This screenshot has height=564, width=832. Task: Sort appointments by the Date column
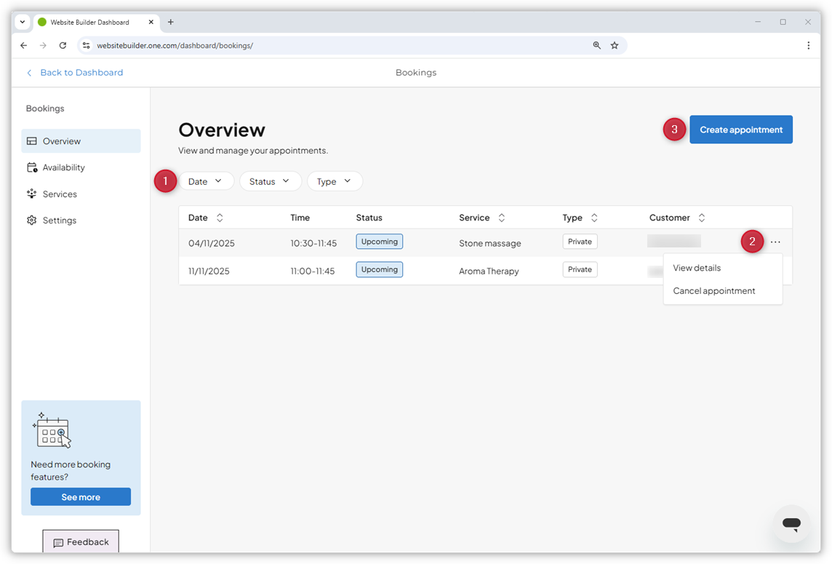pyautogui.click(x=220, y=217)
